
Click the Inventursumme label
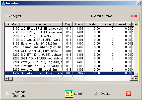[x=102, y=16]
